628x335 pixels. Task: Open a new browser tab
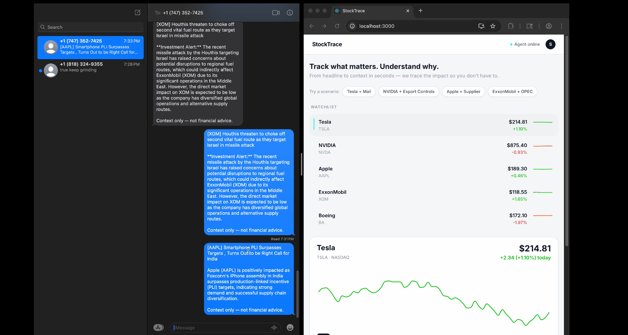(x=421, y=10)
